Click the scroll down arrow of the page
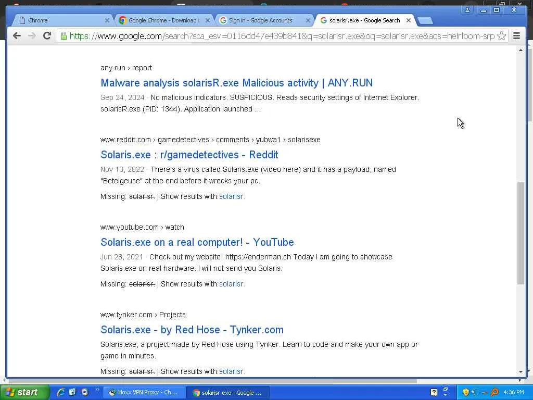This screenshot has width=533, height=400. [x=521, y=372]
